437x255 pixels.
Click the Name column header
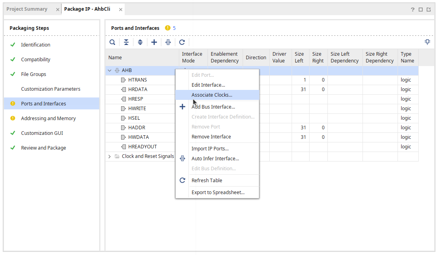(x=115, y=58)
